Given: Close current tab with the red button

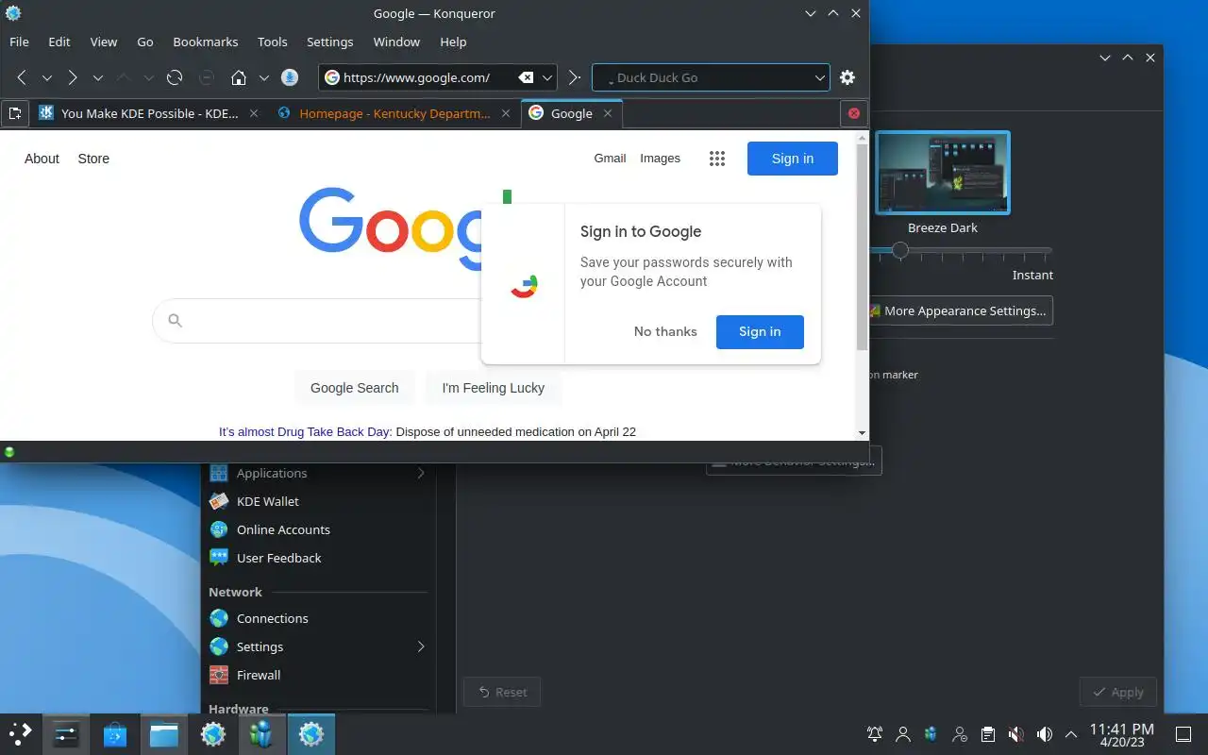Looking at the screenshot, I should tap(854, 113).
